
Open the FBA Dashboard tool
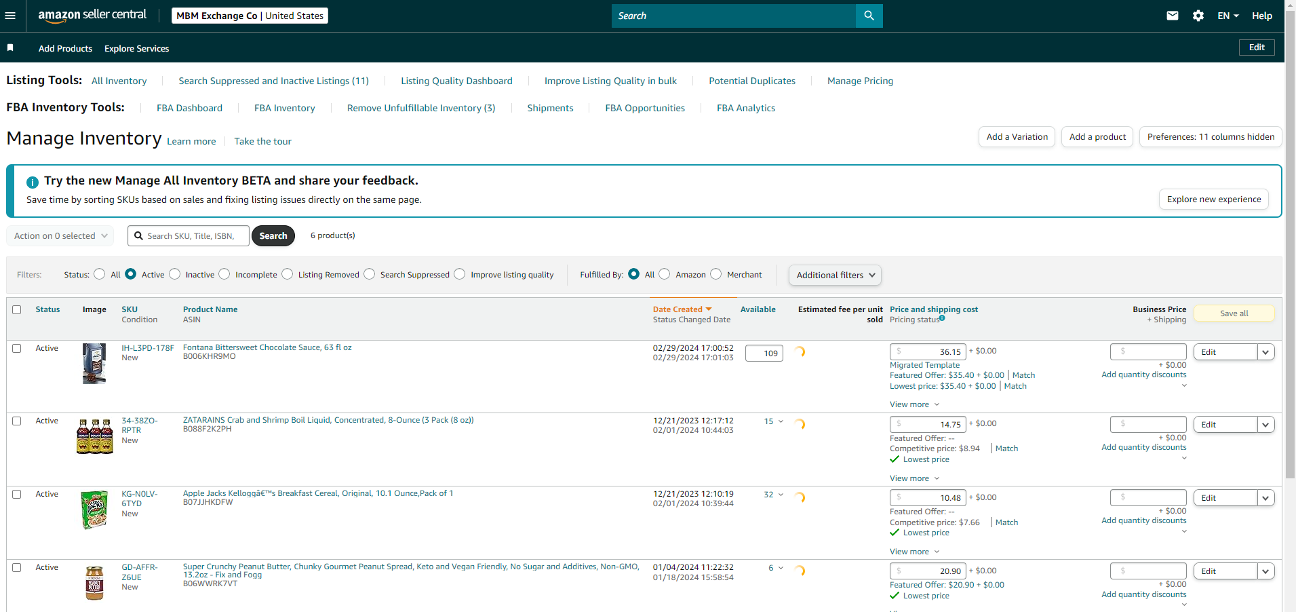189,108
